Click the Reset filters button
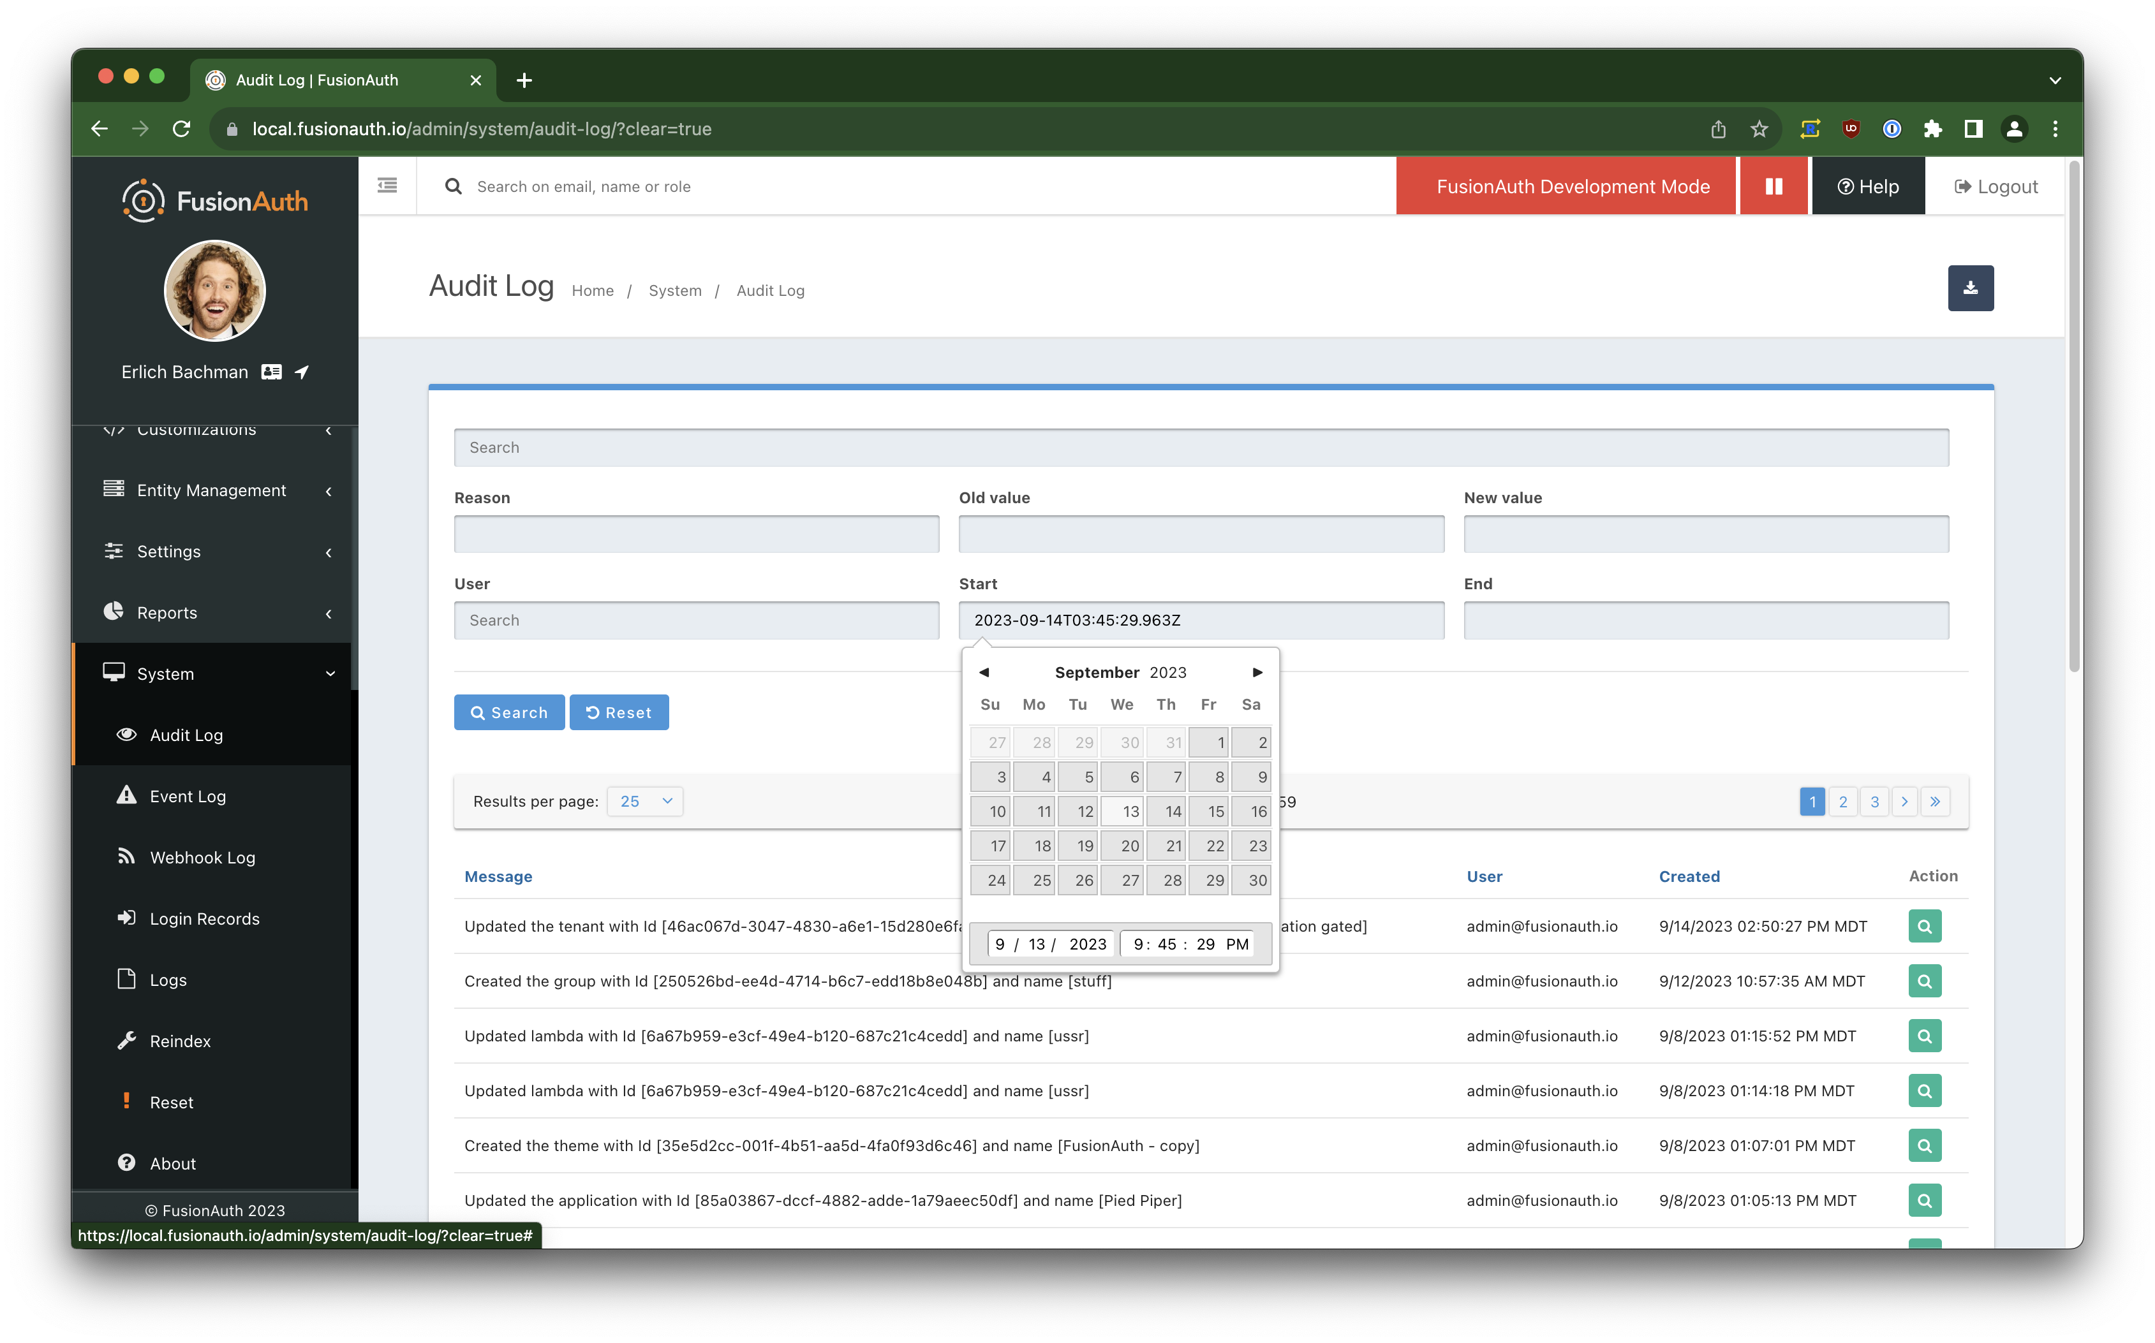 click(x=619, y=712)
